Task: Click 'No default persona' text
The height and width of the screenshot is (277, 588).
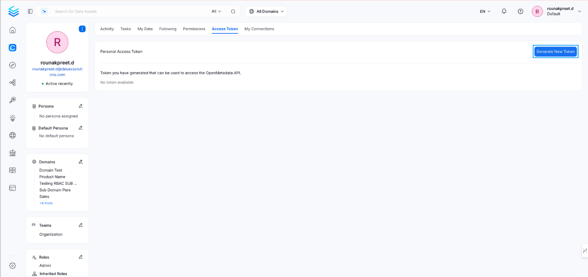Action: pos(56,136)
